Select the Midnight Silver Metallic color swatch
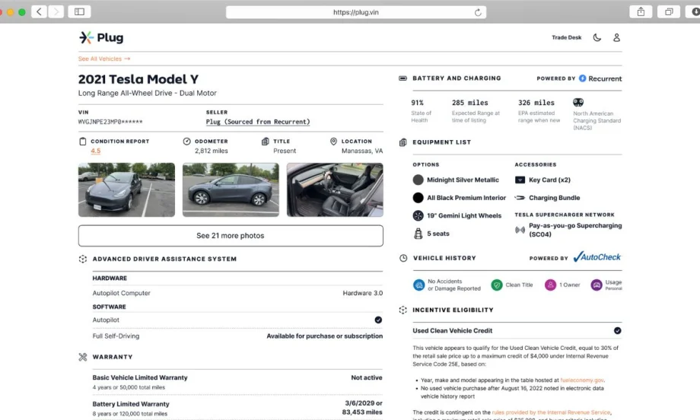700x420 pixels. tap(418, 180)
